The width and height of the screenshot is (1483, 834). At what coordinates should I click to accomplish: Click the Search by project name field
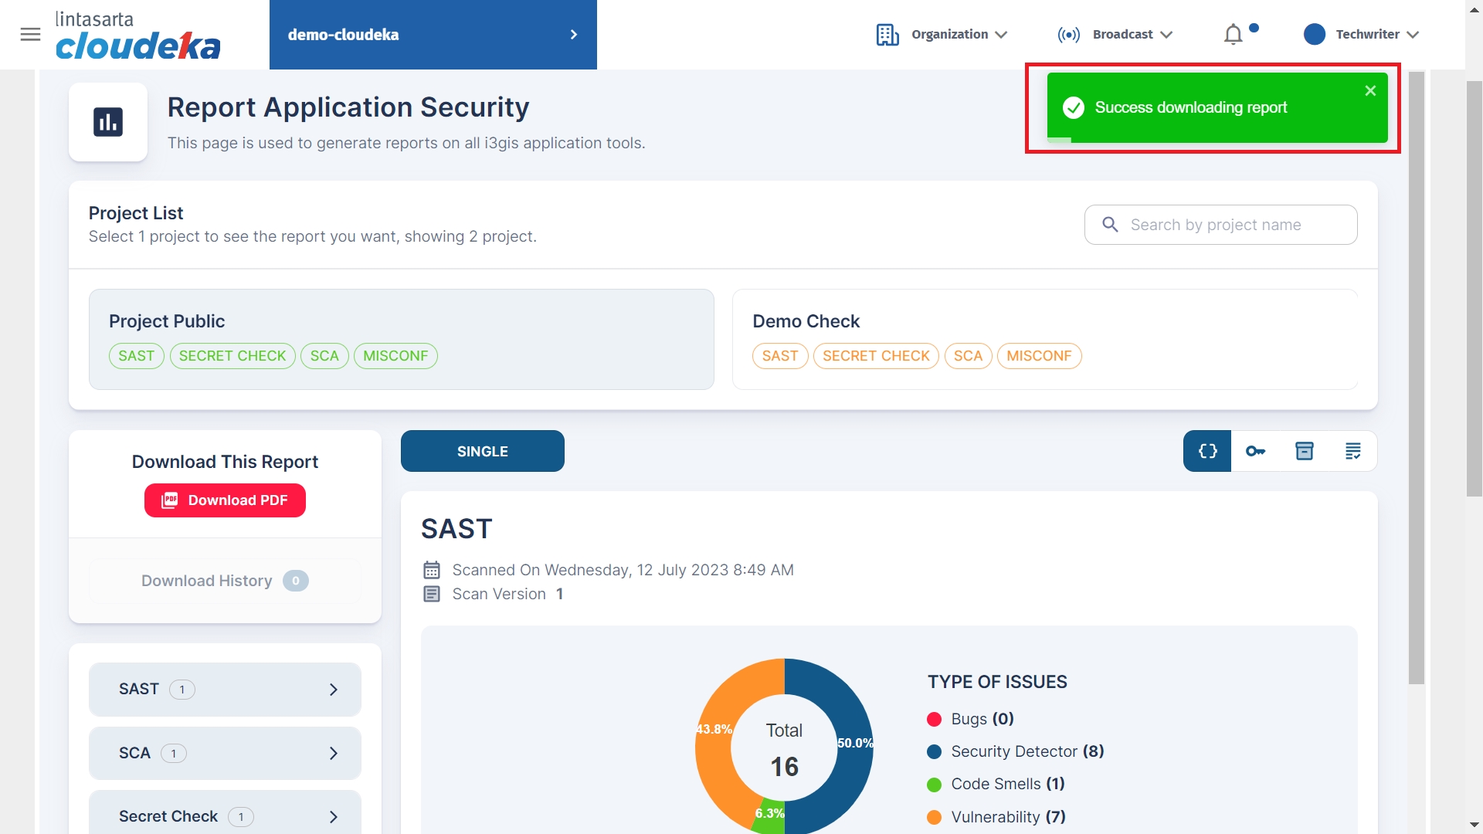coord(1220,225)
